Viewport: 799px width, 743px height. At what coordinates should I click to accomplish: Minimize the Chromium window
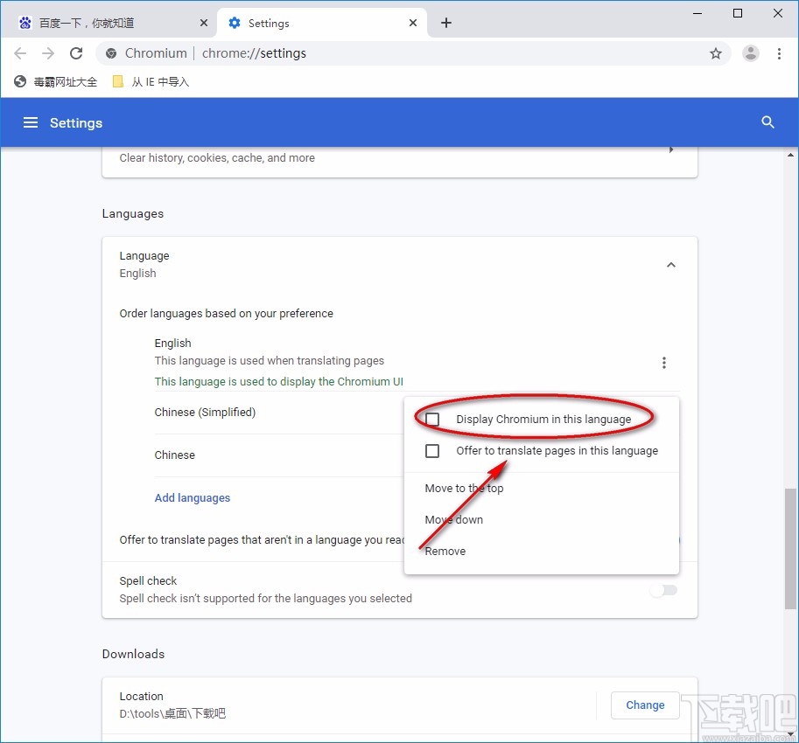pyautogui.click(x=697, y=13)
